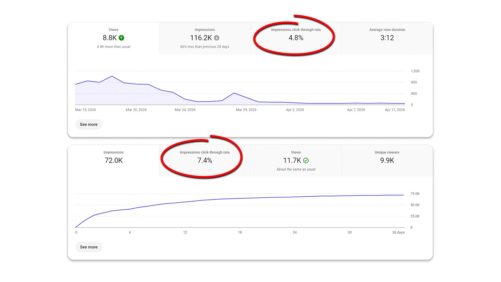Click the green checkmark icon beside 11.7K views
The height and width of the screenshot is (282, 501).
coord(306,161)
